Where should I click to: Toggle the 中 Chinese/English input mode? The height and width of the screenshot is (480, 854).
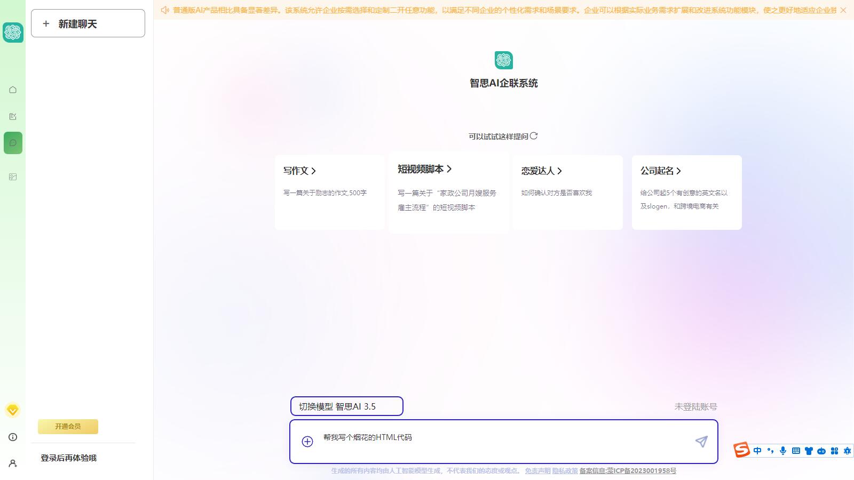757,451
